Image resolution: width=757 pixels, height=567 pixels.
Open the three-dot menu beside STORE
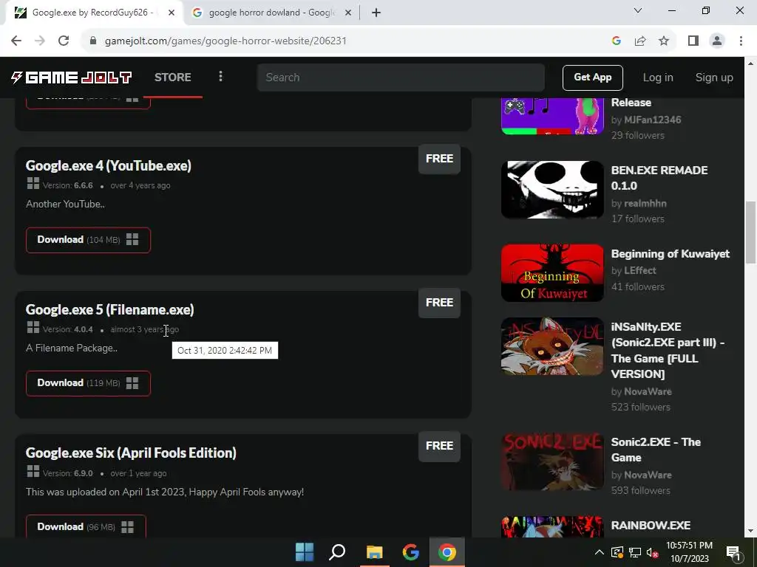(220, 77)
